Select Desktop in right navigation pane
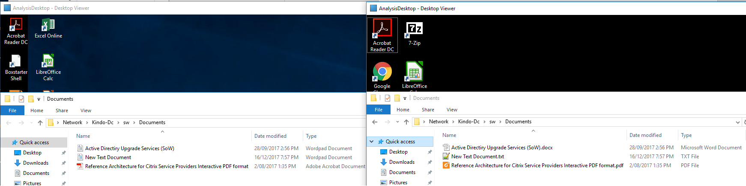 point(398,152)
